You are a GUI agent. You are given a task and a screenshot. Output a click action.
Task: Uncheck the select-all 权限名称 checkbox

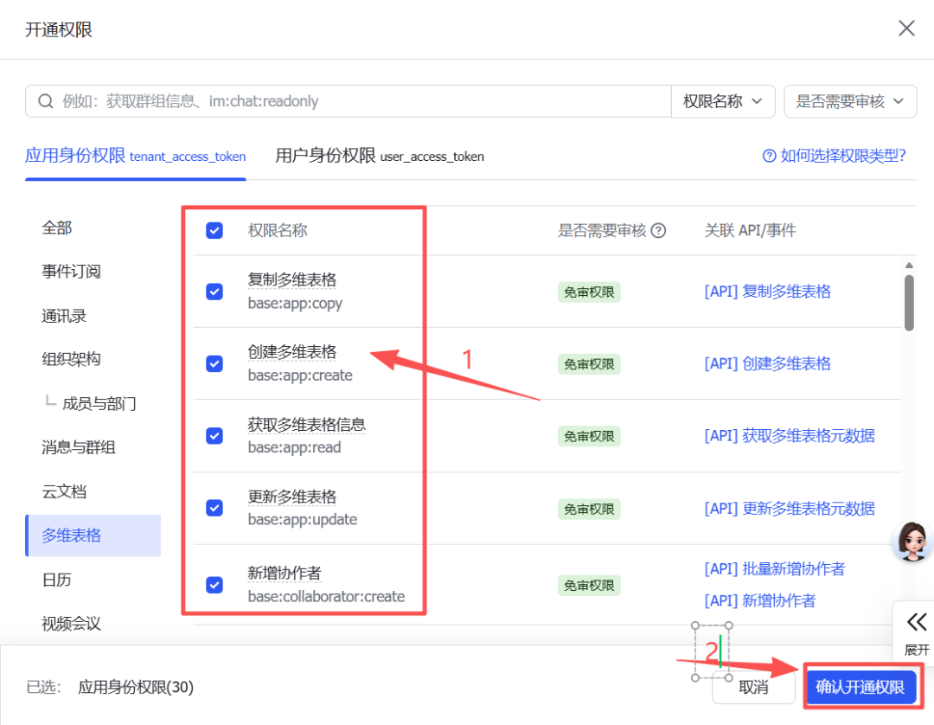(214, 229)
